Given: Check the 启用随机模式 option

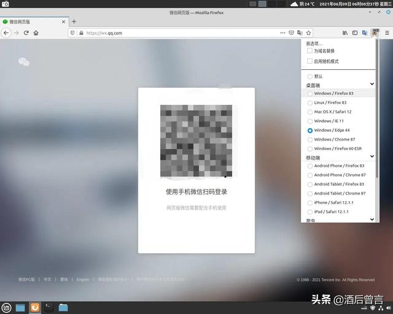Looking at the screenshot, I should (x=310, y=61).
